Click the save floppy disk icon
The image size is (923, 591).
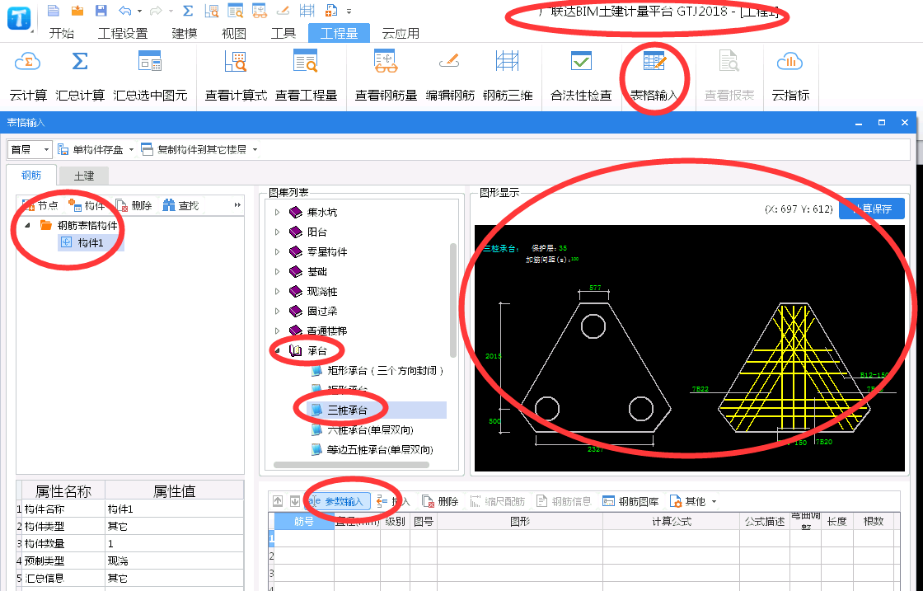[x=101, y=10]
